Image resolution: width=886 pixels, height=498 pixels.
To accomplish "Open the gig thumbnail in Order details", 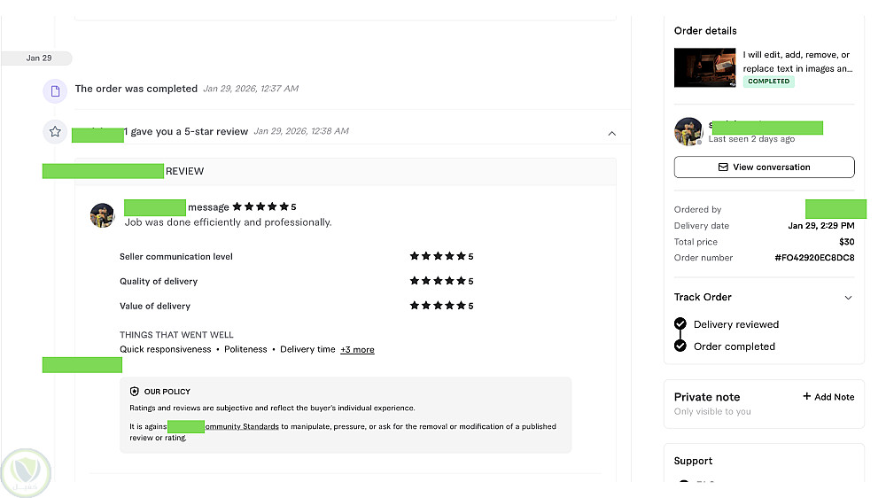I will (x=704, y=68).
